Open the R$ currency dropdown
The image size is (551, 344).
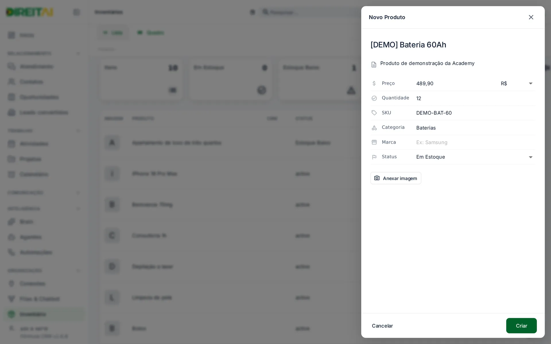tap(517, 83)
